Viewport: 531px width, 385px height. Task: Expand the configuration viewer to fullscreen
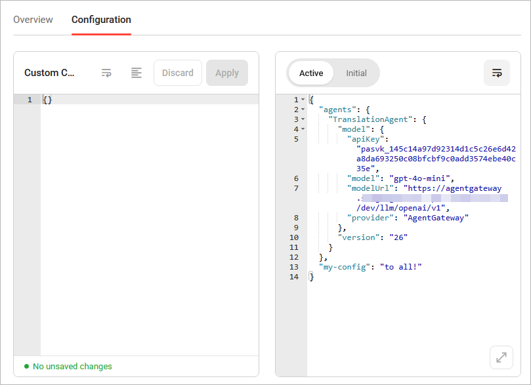pos(501,357)
